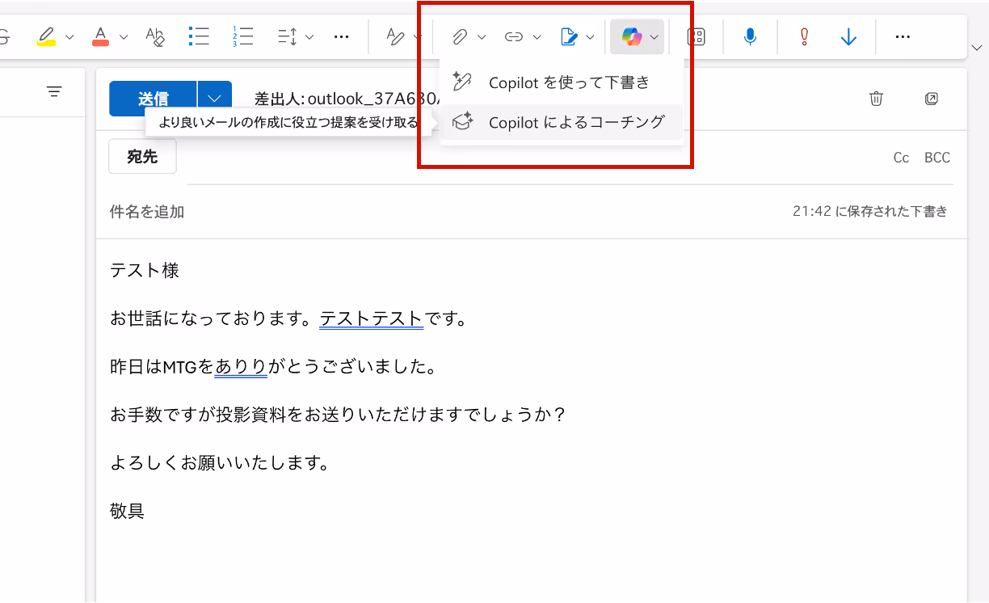Choose Copilot によるコーチング
The height and width of the screenshot is (603, 989).
tap(562, 123)
